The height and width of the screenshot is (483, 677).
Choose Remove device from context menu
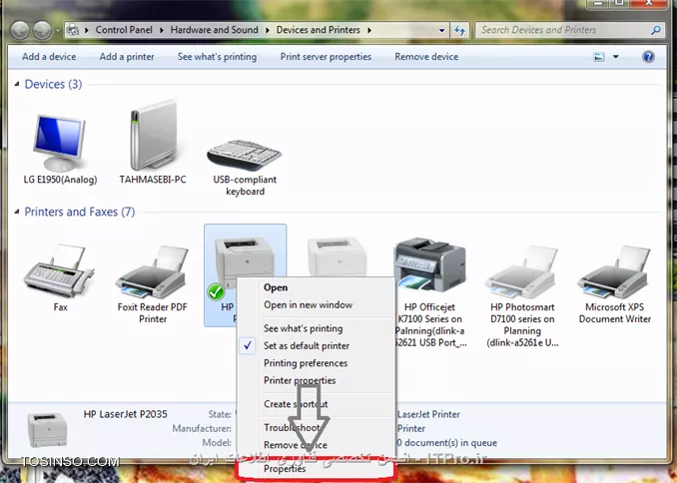coord(317,445)
